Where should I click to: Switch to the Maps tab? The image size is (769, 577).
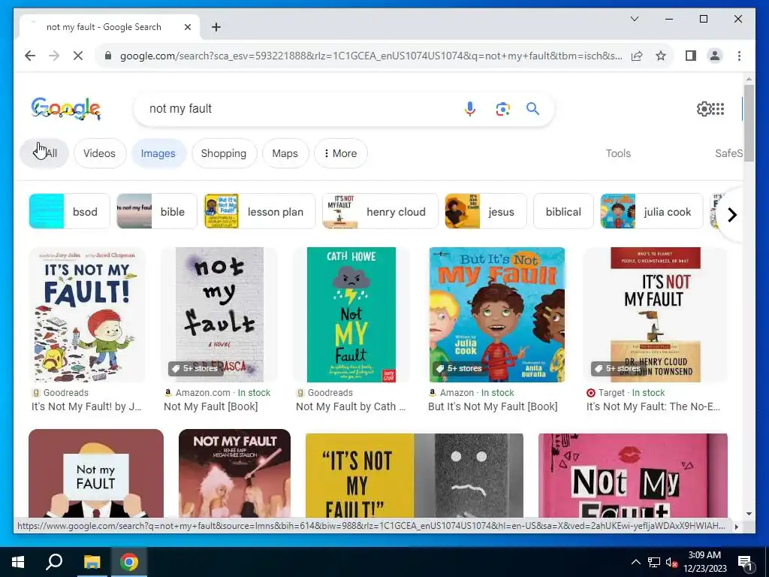[285, 153]
